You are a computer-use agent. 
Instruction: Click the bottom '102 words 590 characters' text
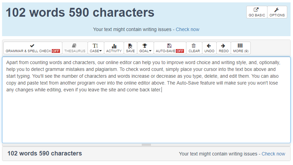(45, 153)
